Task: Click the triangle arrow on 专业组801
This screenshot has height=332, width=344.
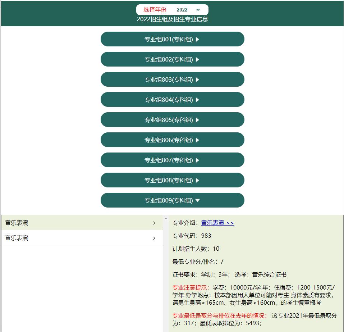Action: (197, 40)
